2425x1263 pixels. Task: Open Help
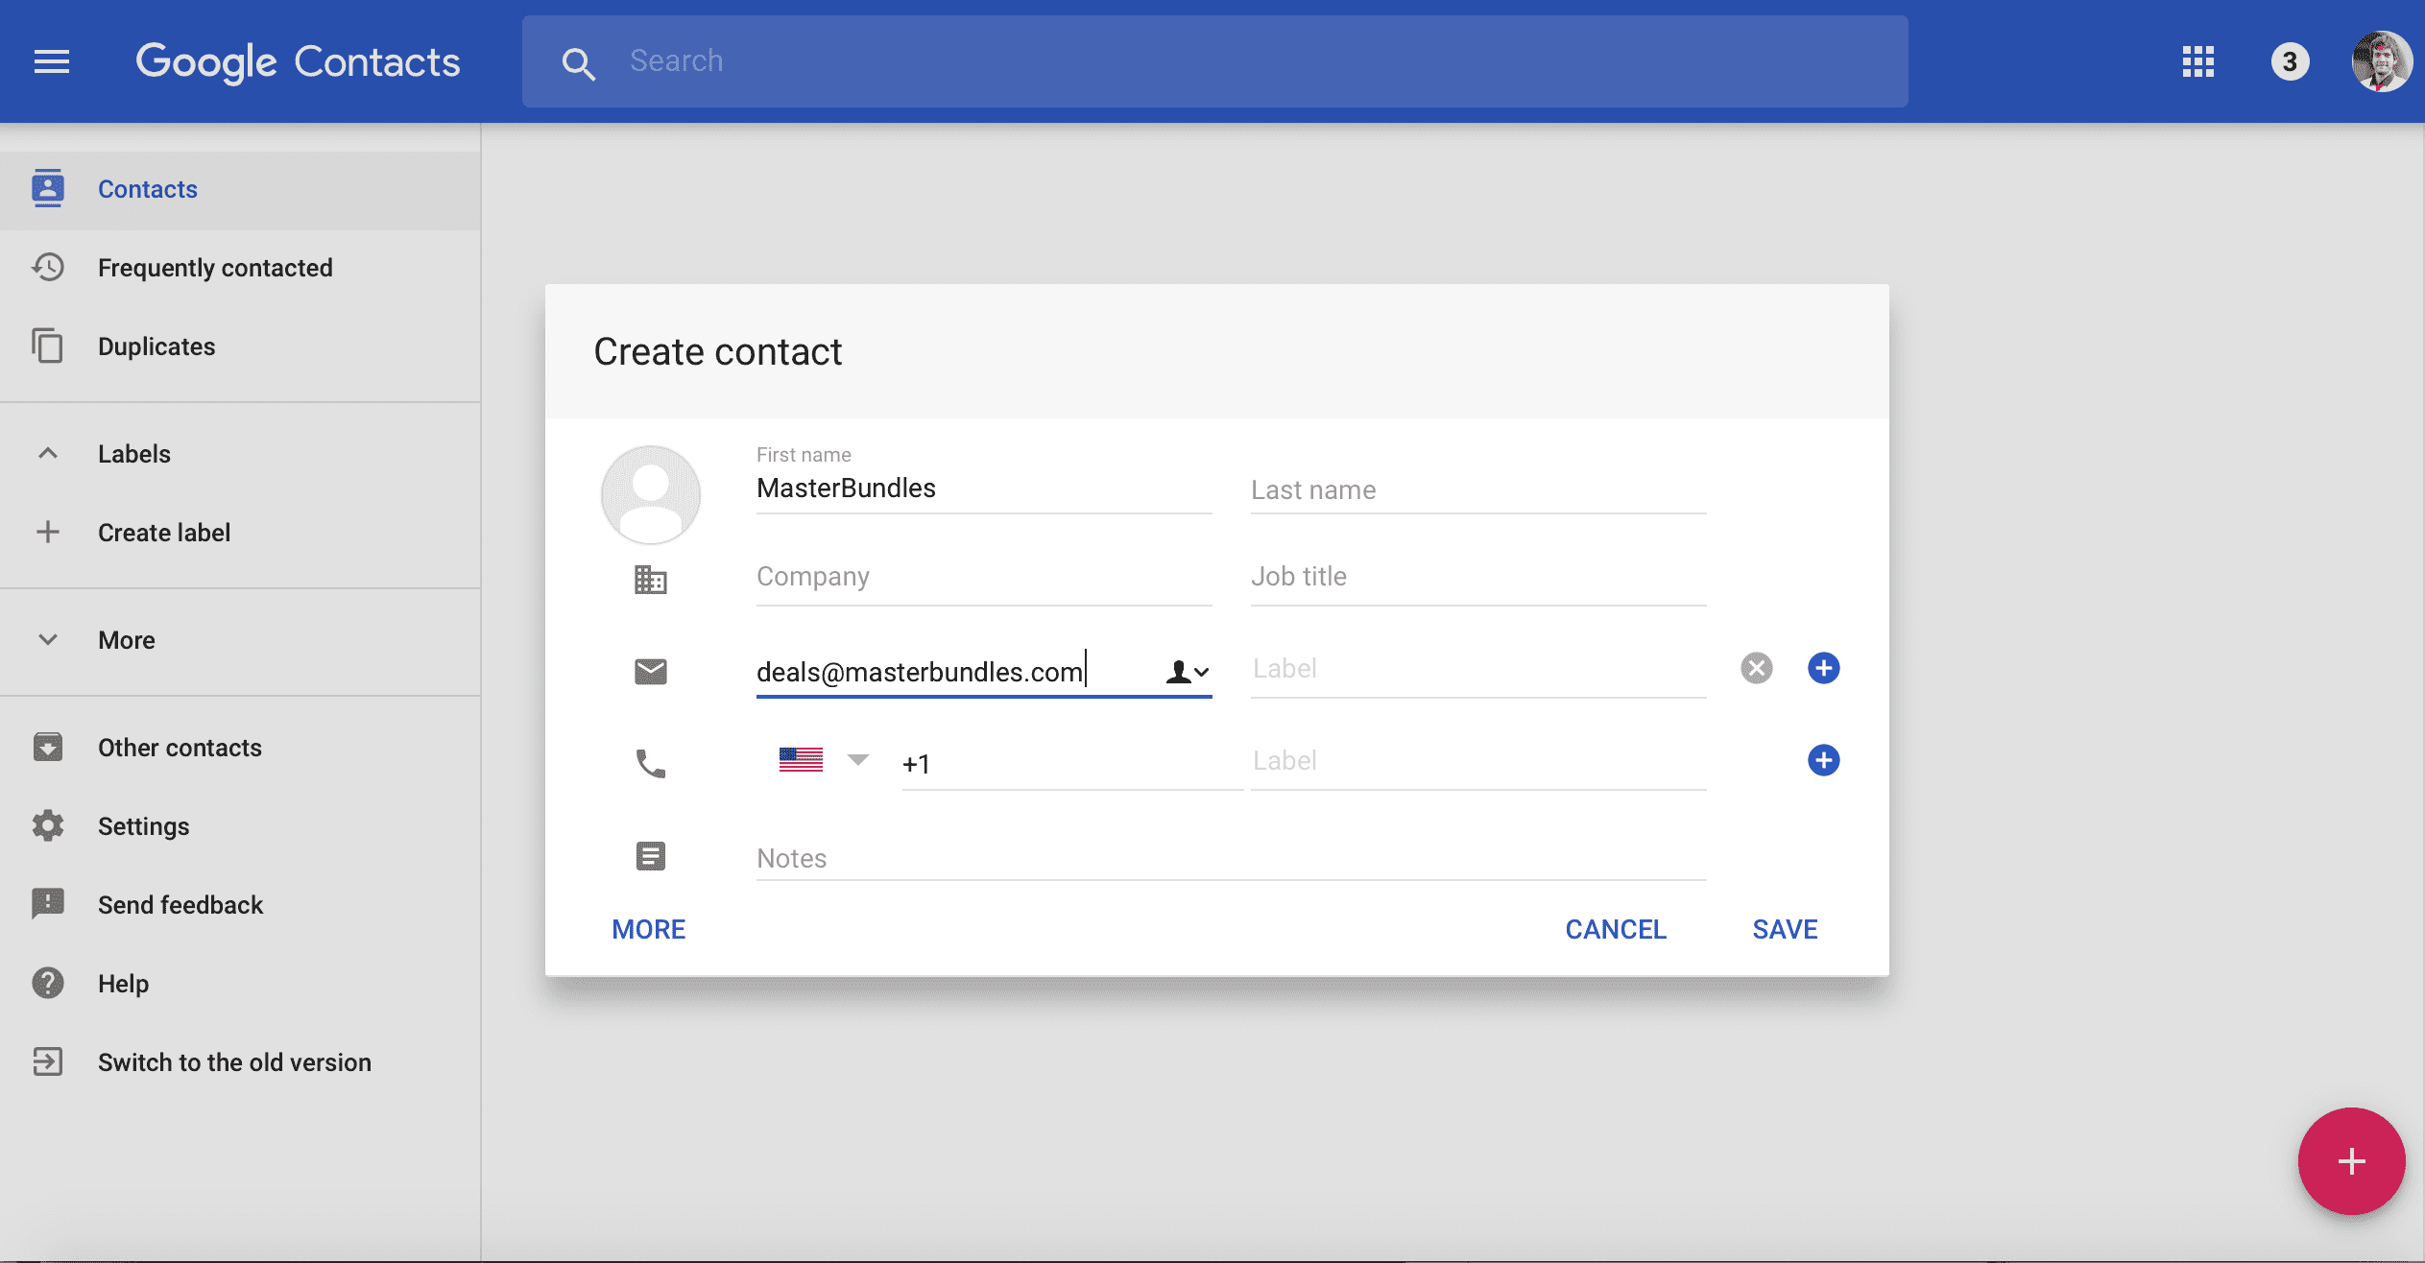pyautogui.click(x=240, y=984)
